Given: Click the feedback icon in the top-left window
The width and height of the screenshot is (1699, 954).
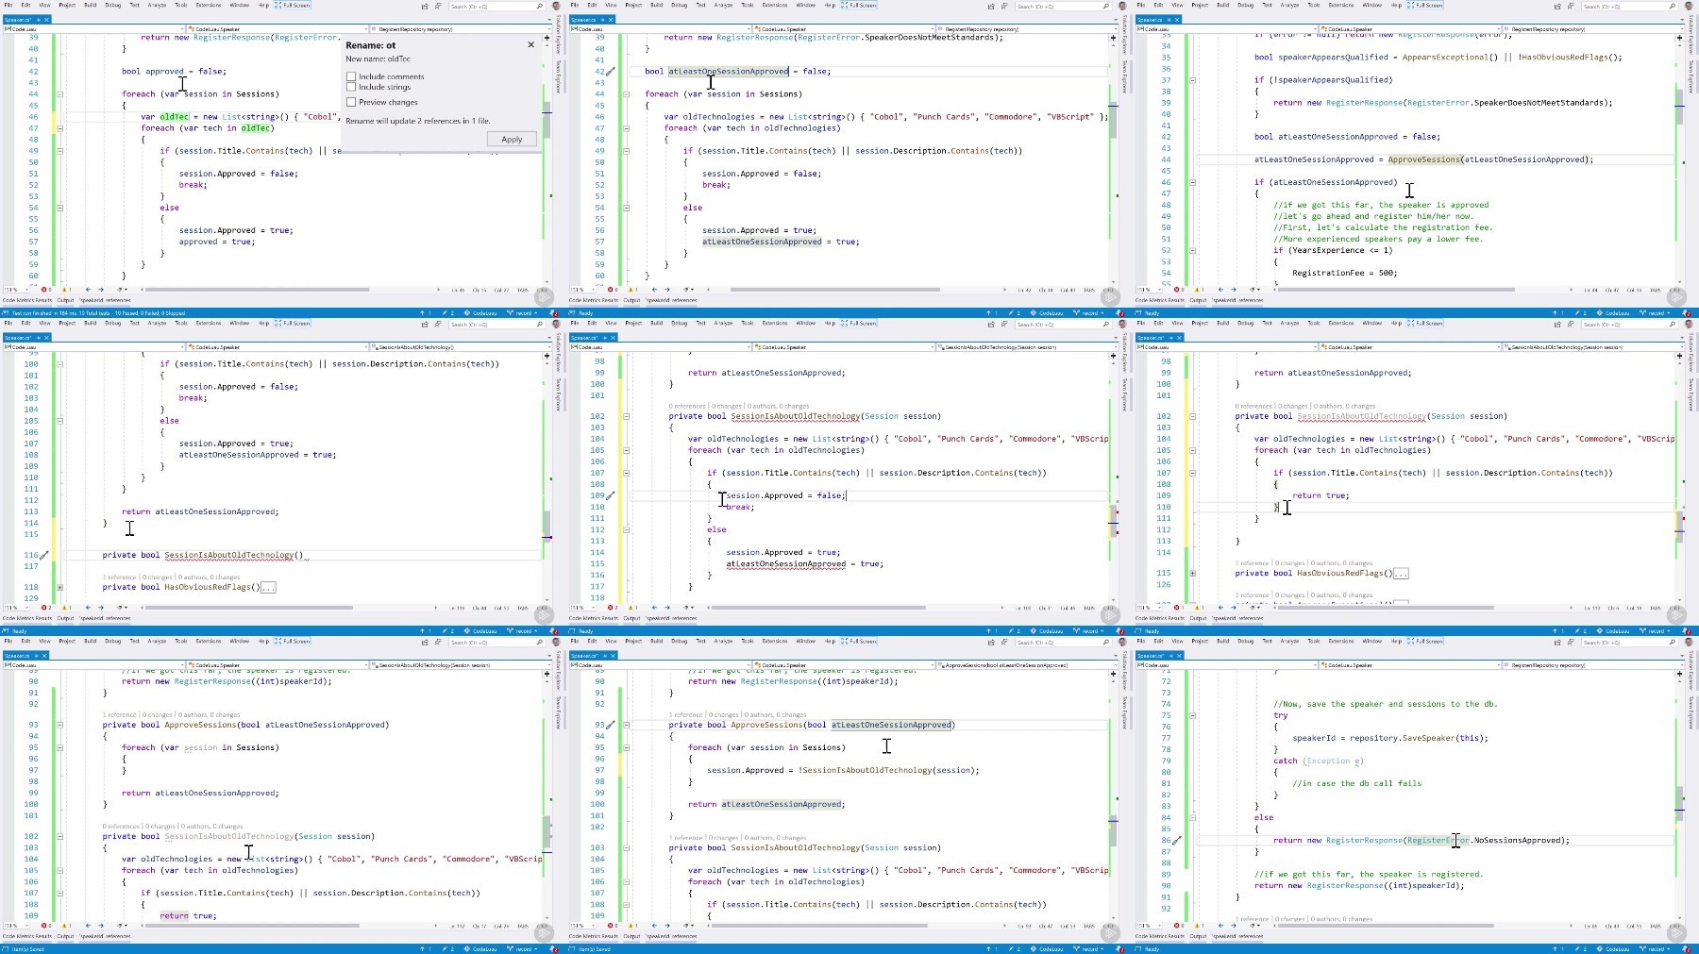Looking at the screenshot, I should point(438,6).
